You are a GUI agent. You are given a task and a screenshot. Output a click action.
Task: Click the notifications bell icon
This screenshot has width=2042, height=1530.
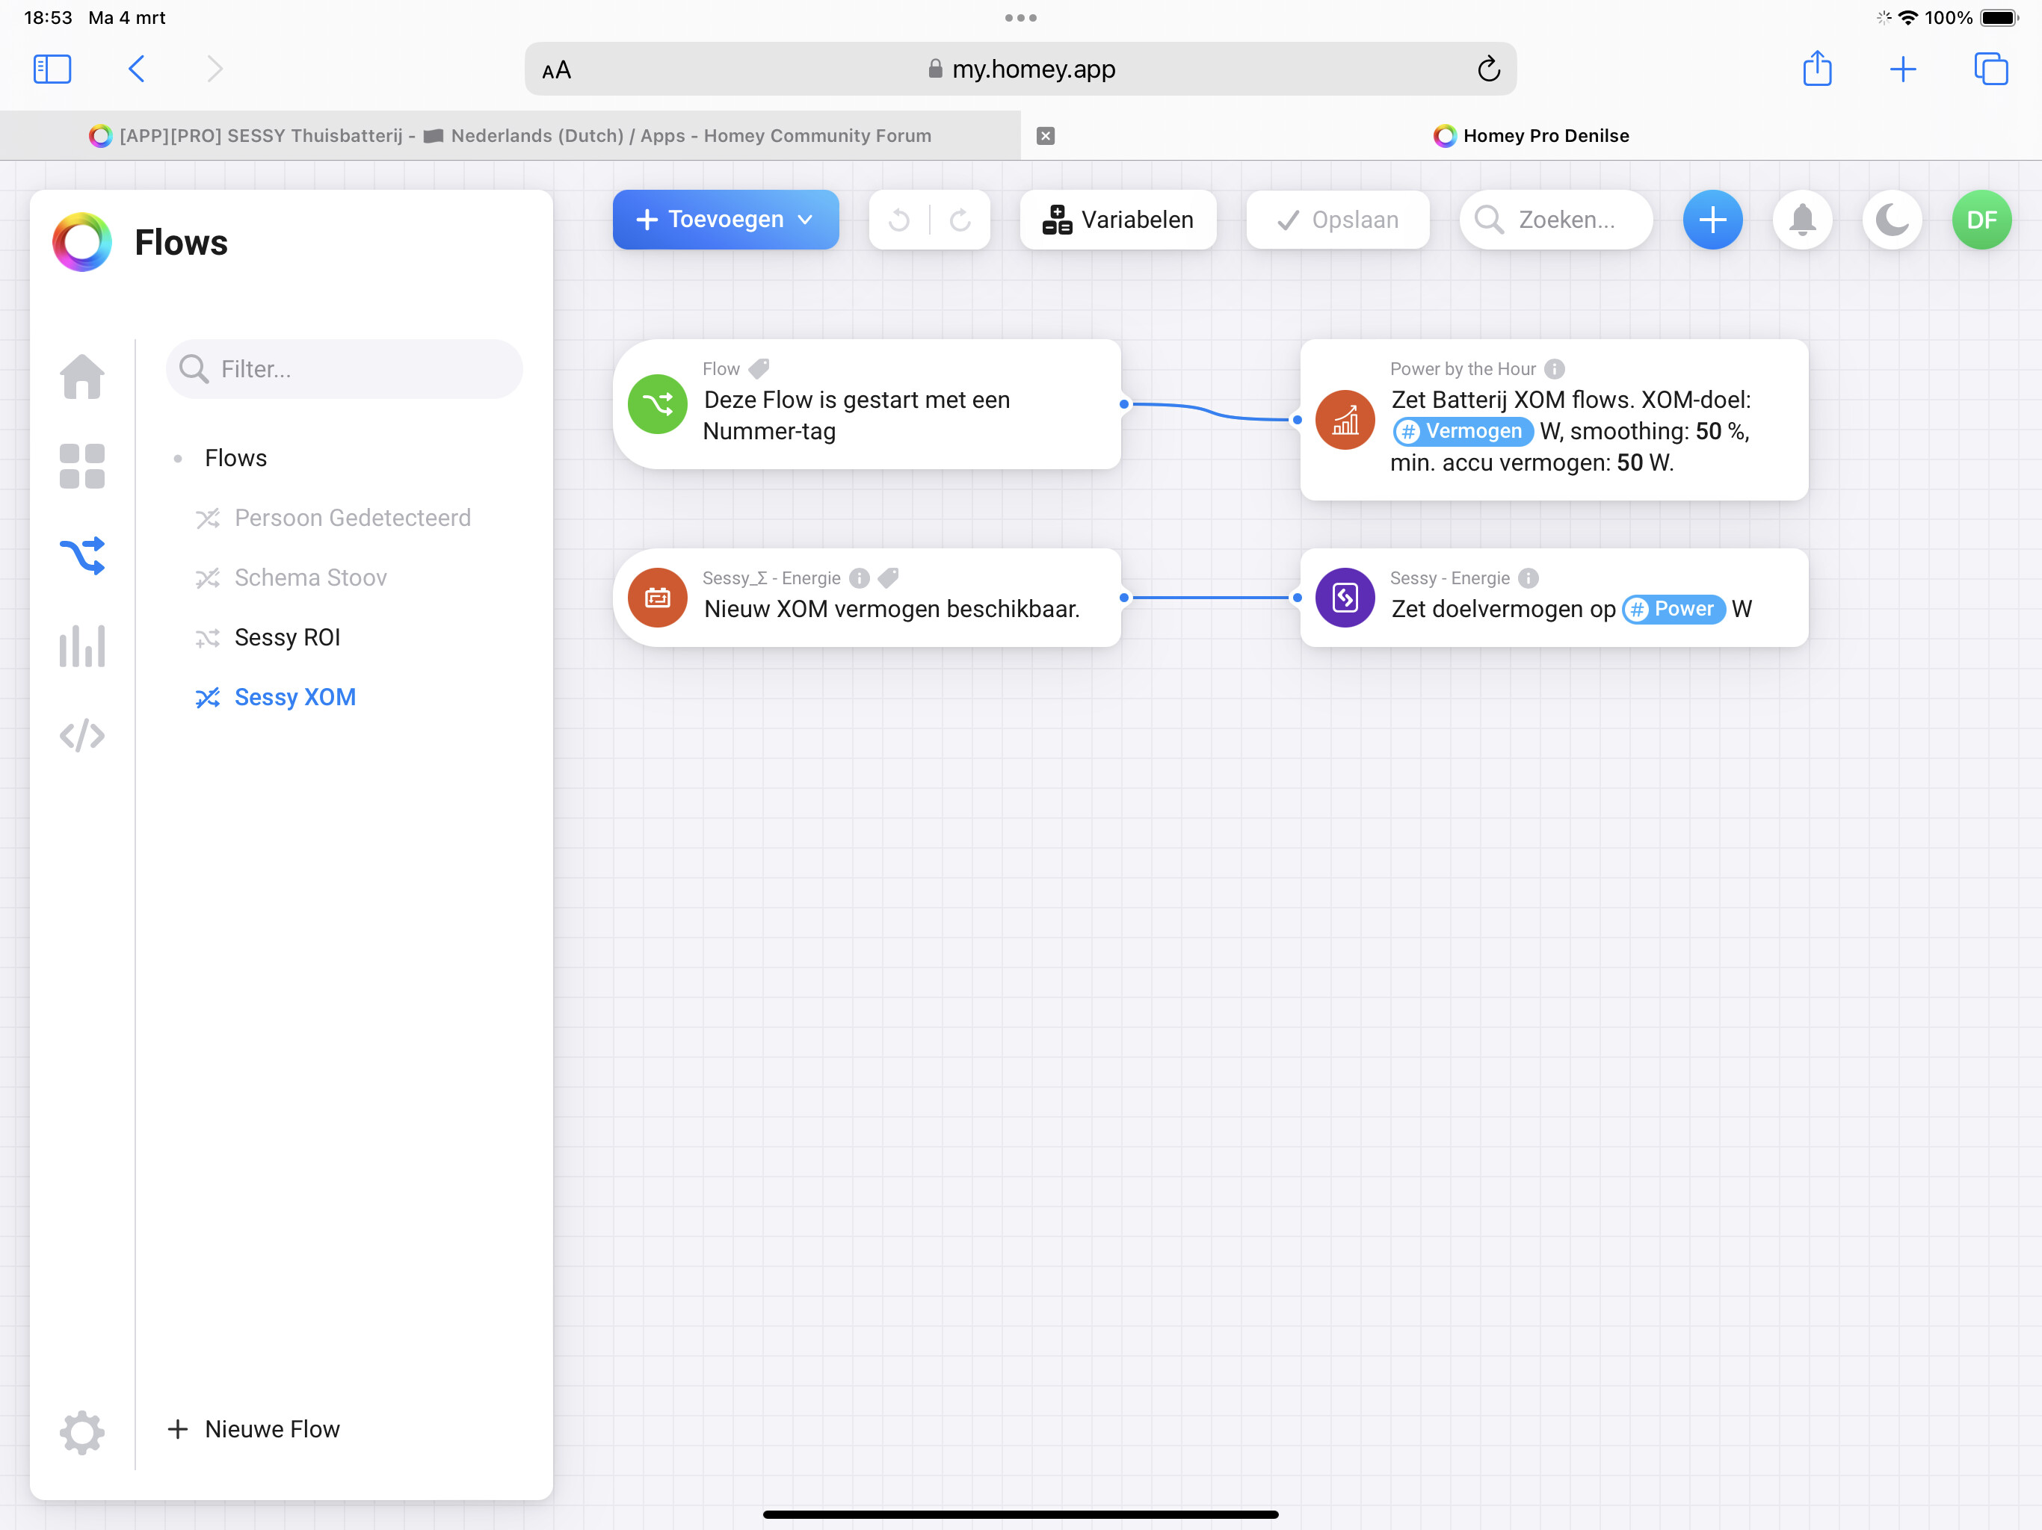coord(1802,220)
